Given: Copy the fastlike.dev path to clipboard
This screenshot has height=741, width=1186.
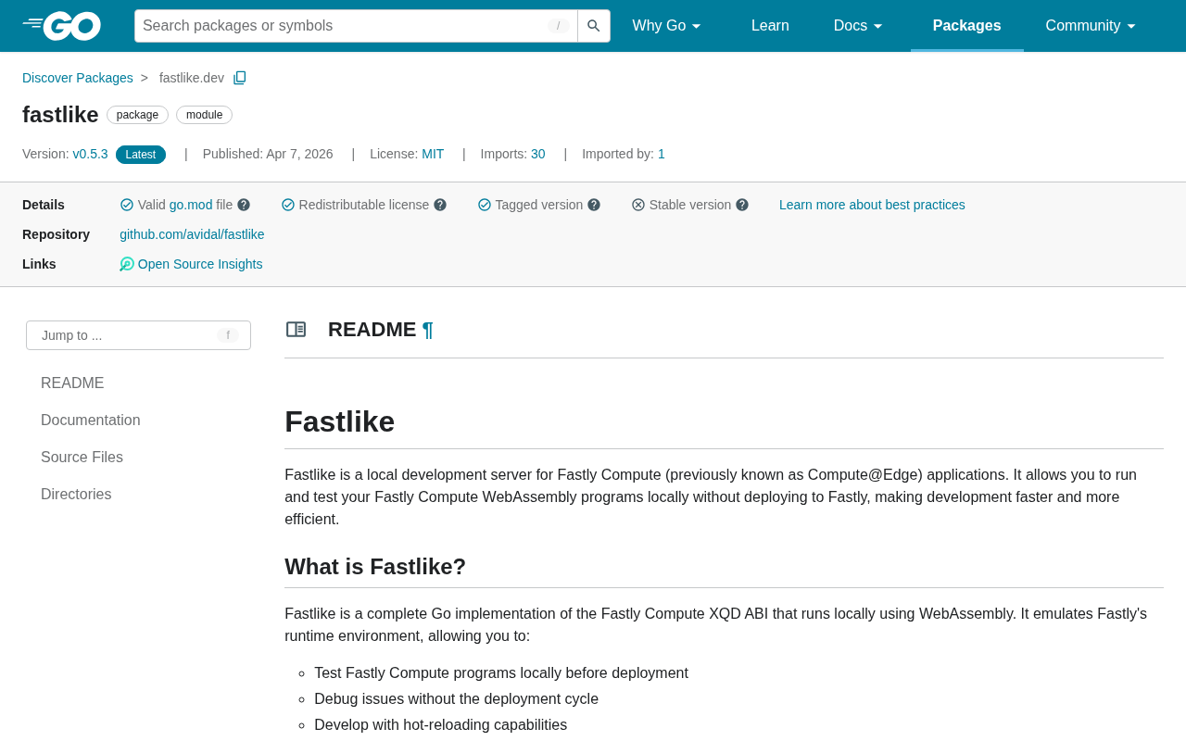Looking at the screenshot, I should [240, 78].
